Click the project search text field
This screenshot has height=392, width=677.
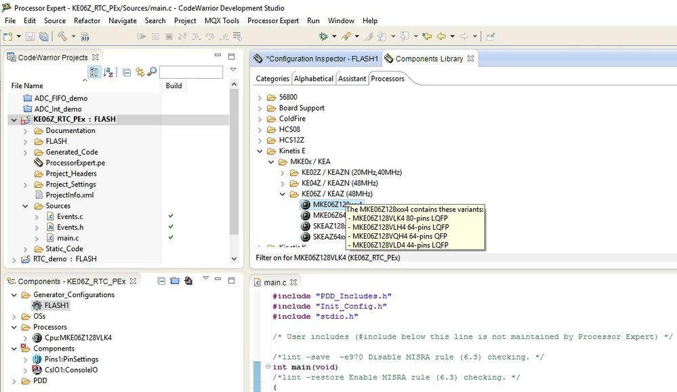pos(190,72)
